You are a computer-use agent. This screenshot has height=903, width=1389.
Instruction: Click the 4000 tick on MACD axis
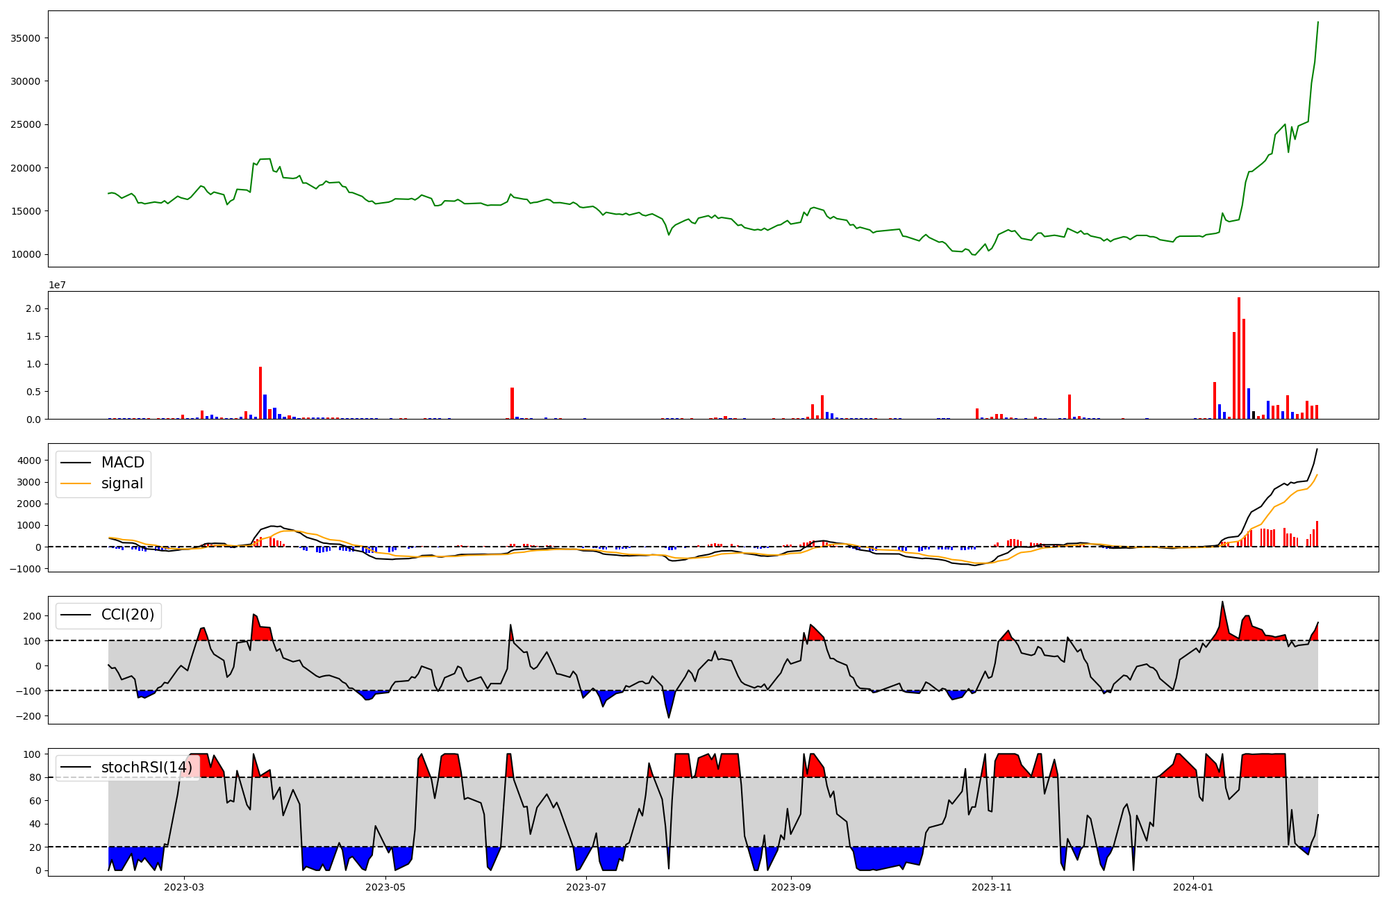pos(28,461)
